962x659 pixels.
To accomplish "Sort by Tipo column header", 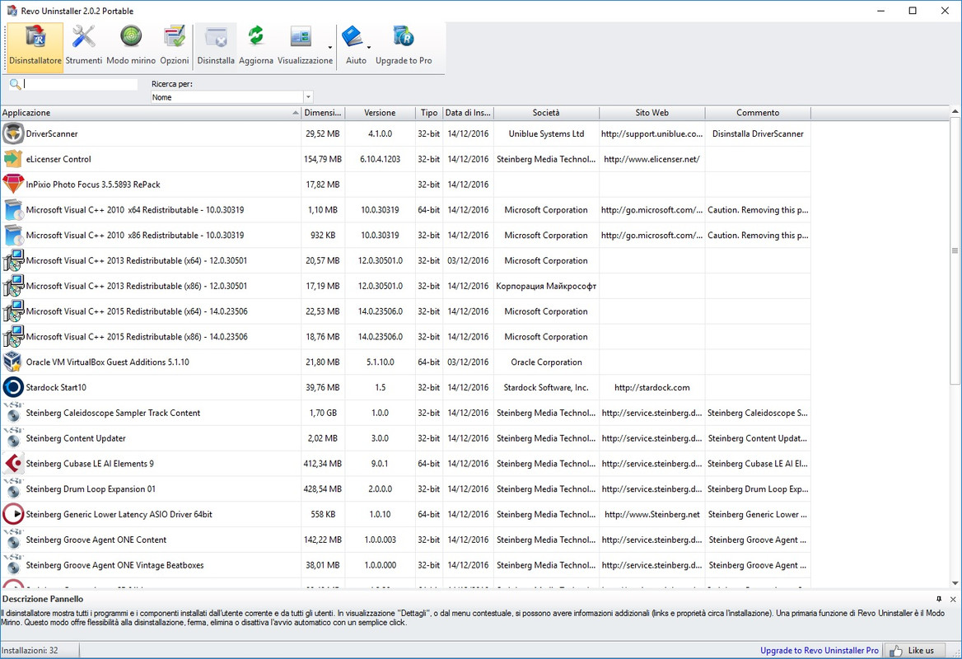I will [429, 113].
